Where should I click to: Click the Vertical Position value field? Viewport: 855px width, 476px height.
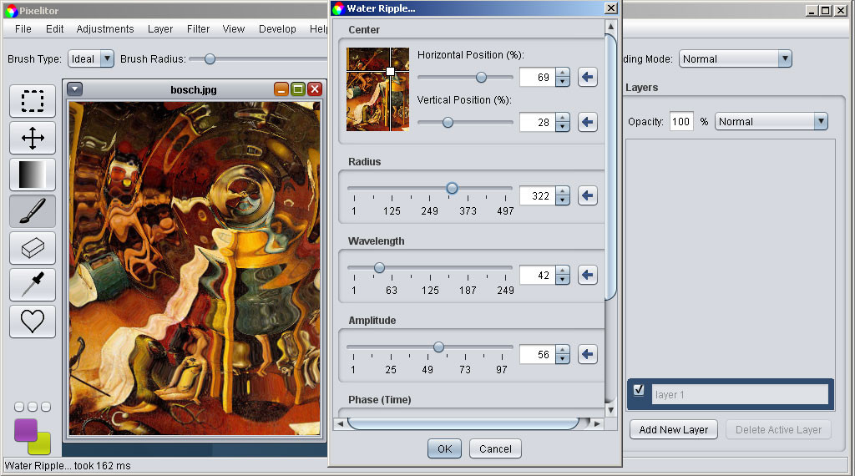click(538, 122)
